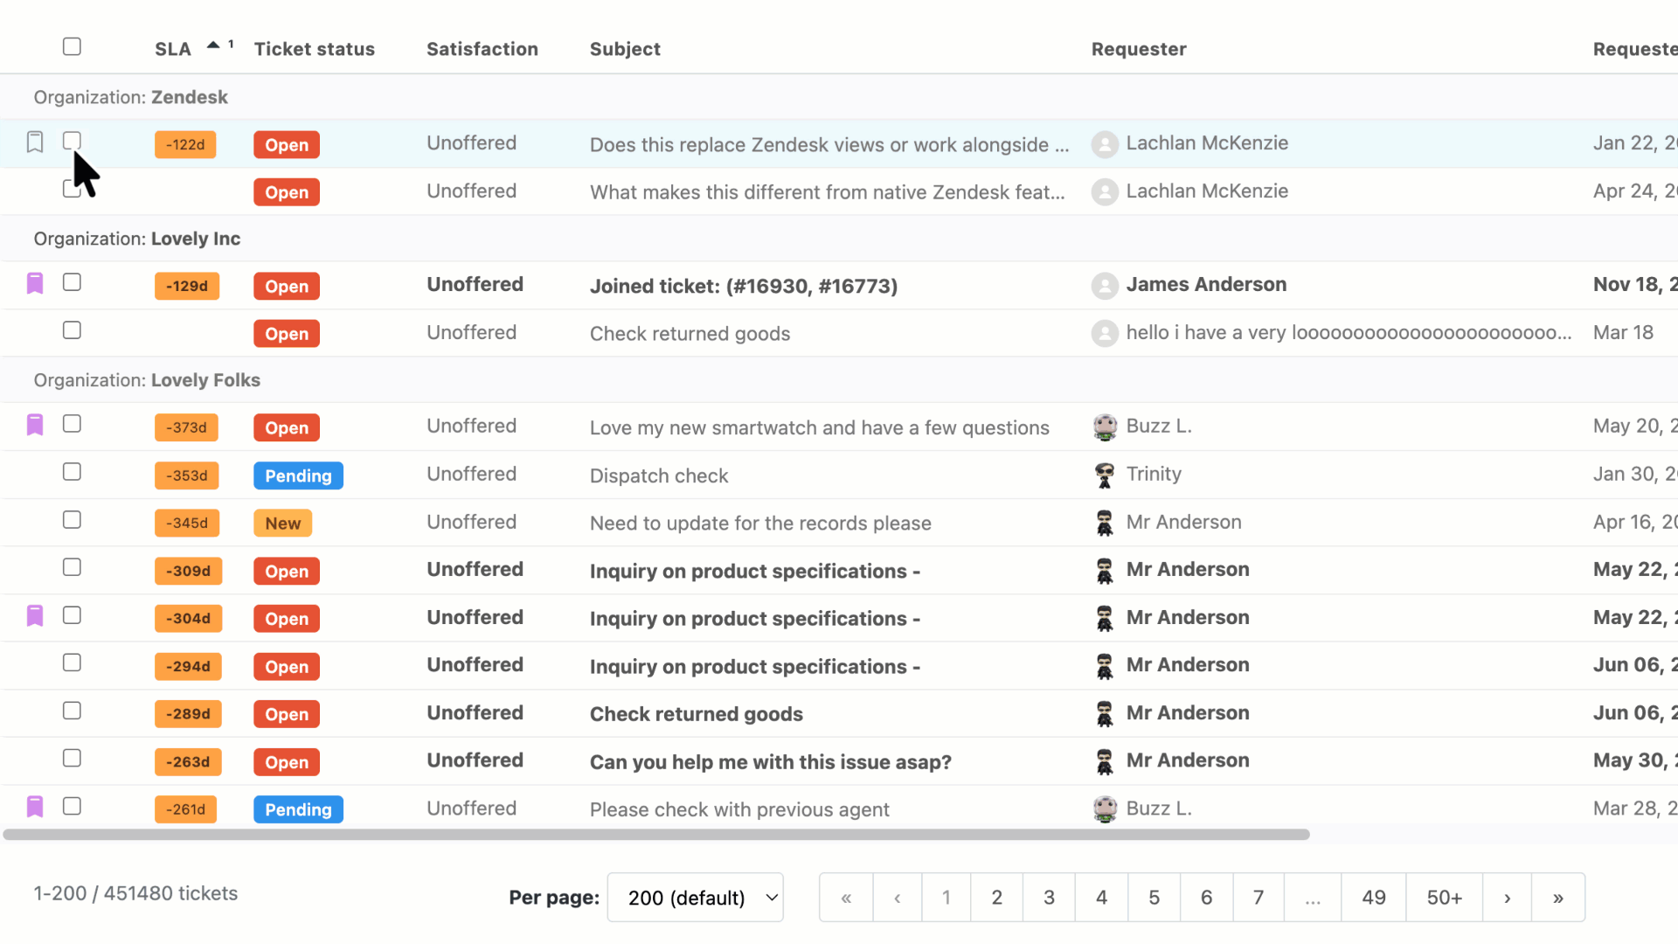Viewport: 1678px width, 944px height.
Task: Click the orange -353d SLA badge
Action: pos(186,475)
